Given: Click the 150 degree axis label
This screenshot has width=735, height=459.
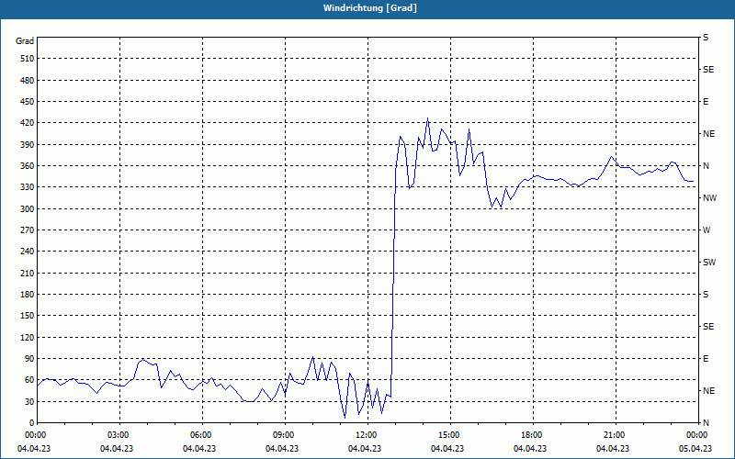Looking at the screenshot, I should pyautogui.click(x=28, y=316).
